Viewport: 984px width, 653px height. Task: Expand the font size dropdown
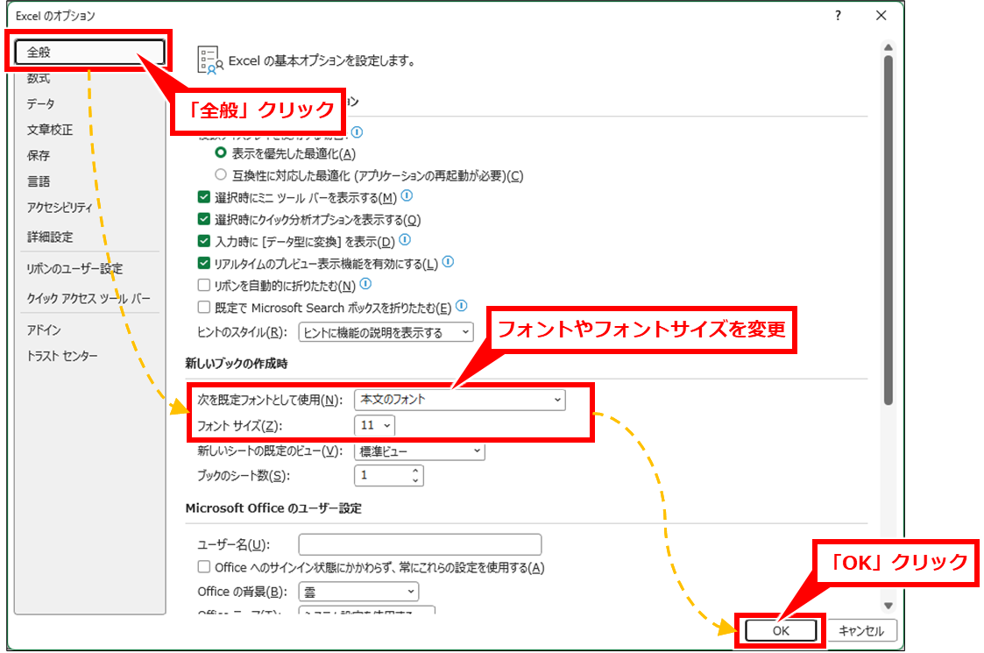pos(375,425)
